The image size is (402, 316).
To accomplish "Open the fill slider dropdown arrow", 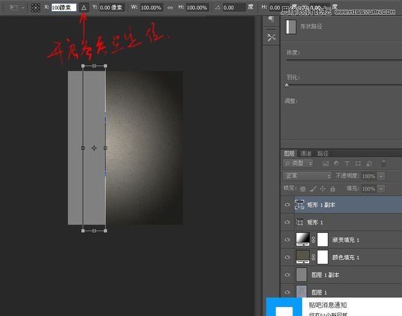I will coord(381,189).
